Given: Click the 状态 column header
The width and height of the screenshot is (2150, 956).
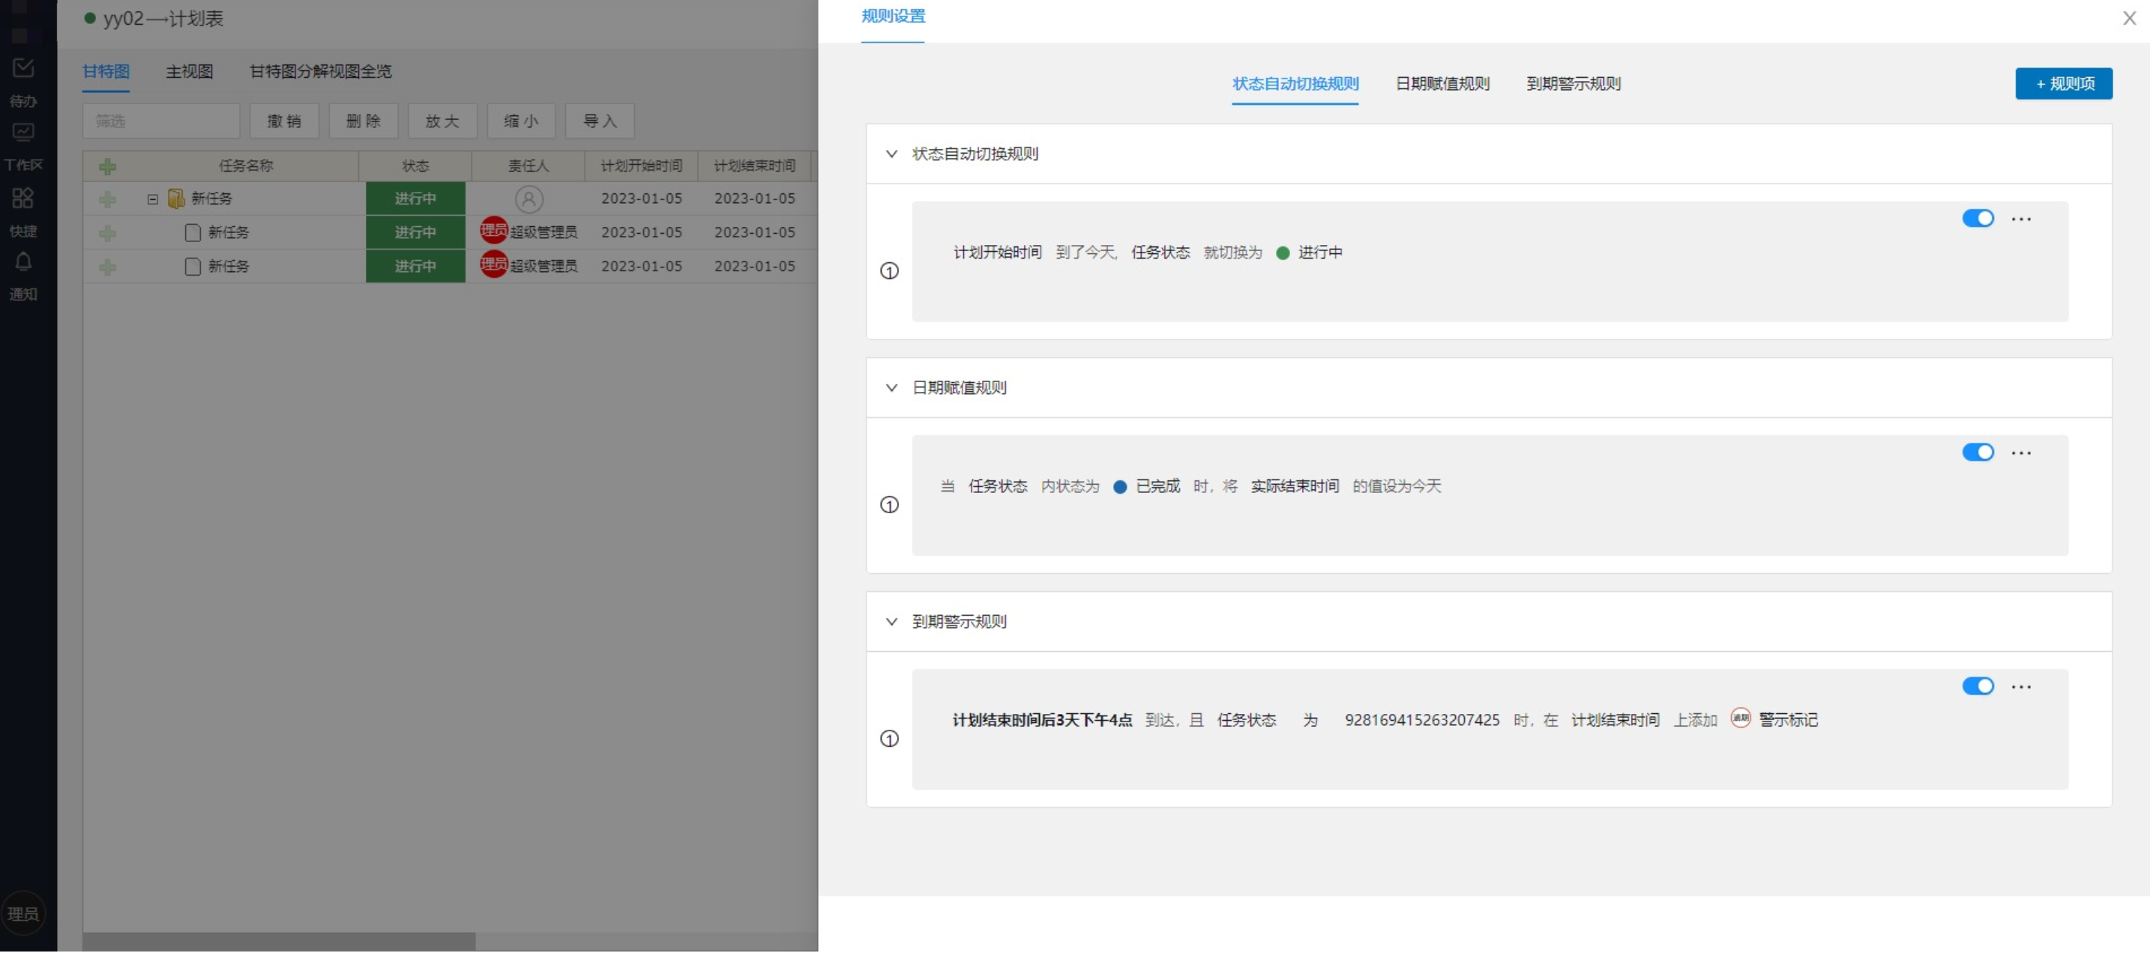Looking at the screenshot, I should (415, 166).
